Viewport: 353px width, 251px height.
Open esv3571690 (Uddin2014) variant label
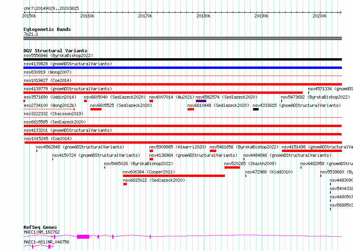pos(50,97)
